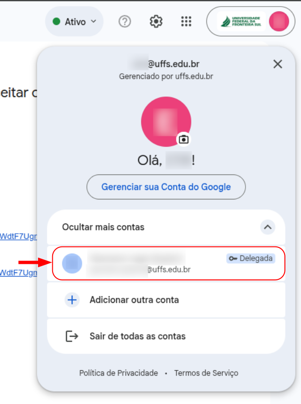Open the Google apps grid icon
The image size is (301, 404).
pyautogui.click(x=186, y=21)
